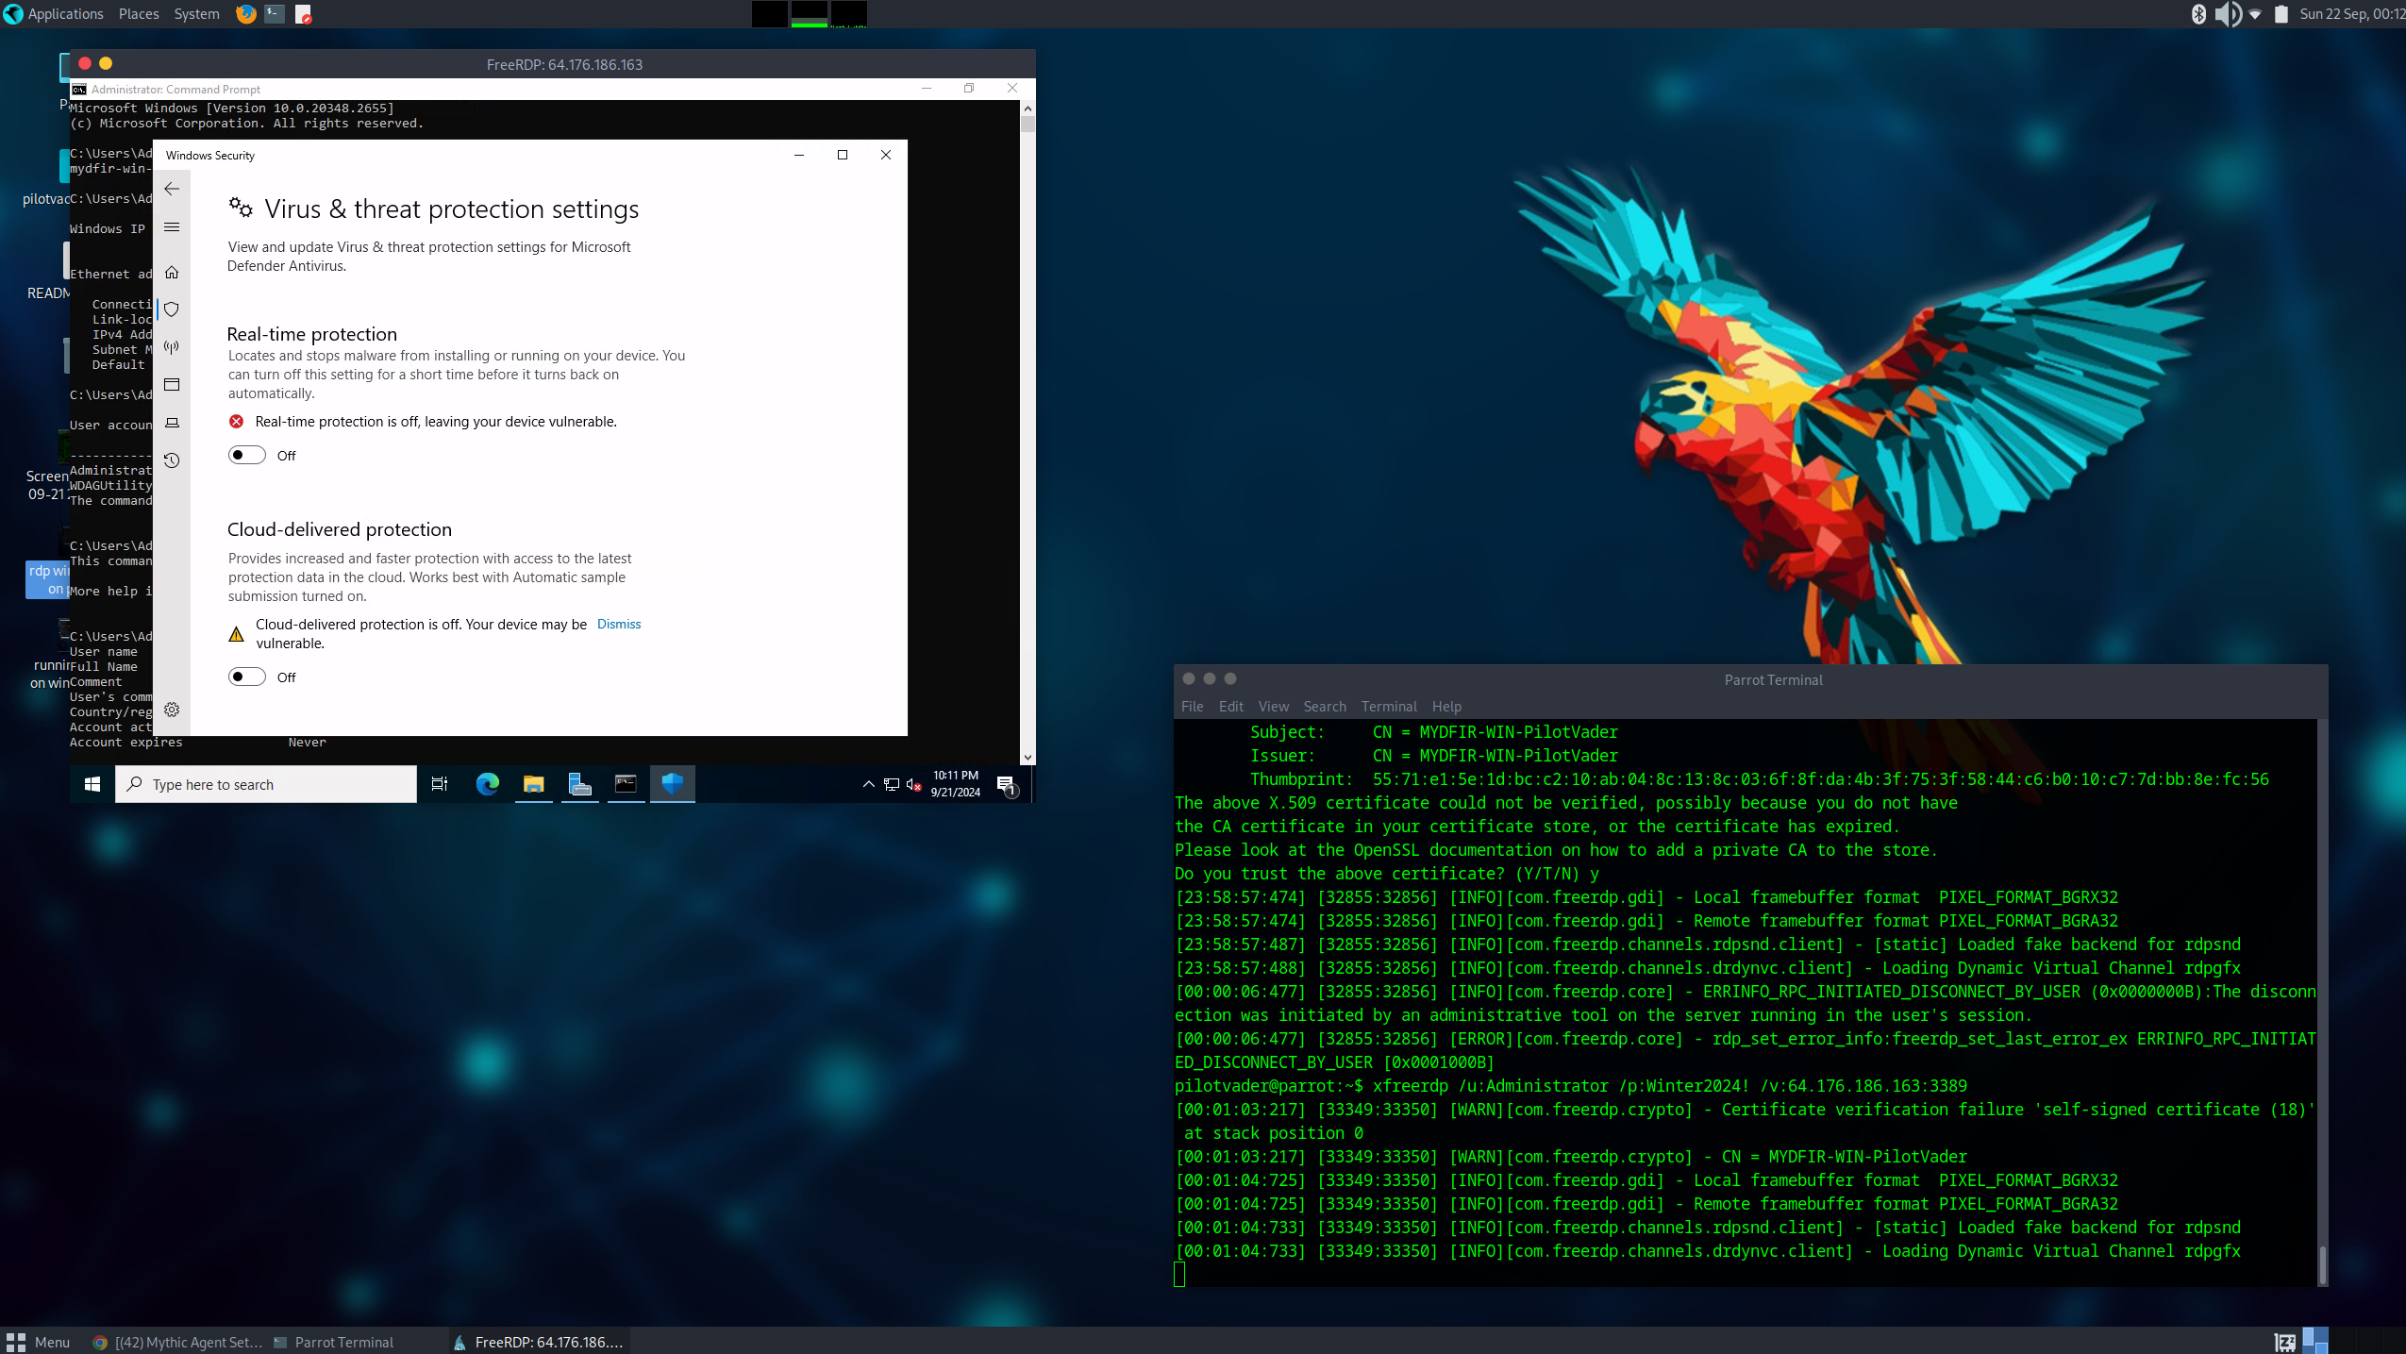This screenshot has height=1354, width=2406.
Task: Open the Search menu in Parrot Terminal
Action: [1324, 706]
